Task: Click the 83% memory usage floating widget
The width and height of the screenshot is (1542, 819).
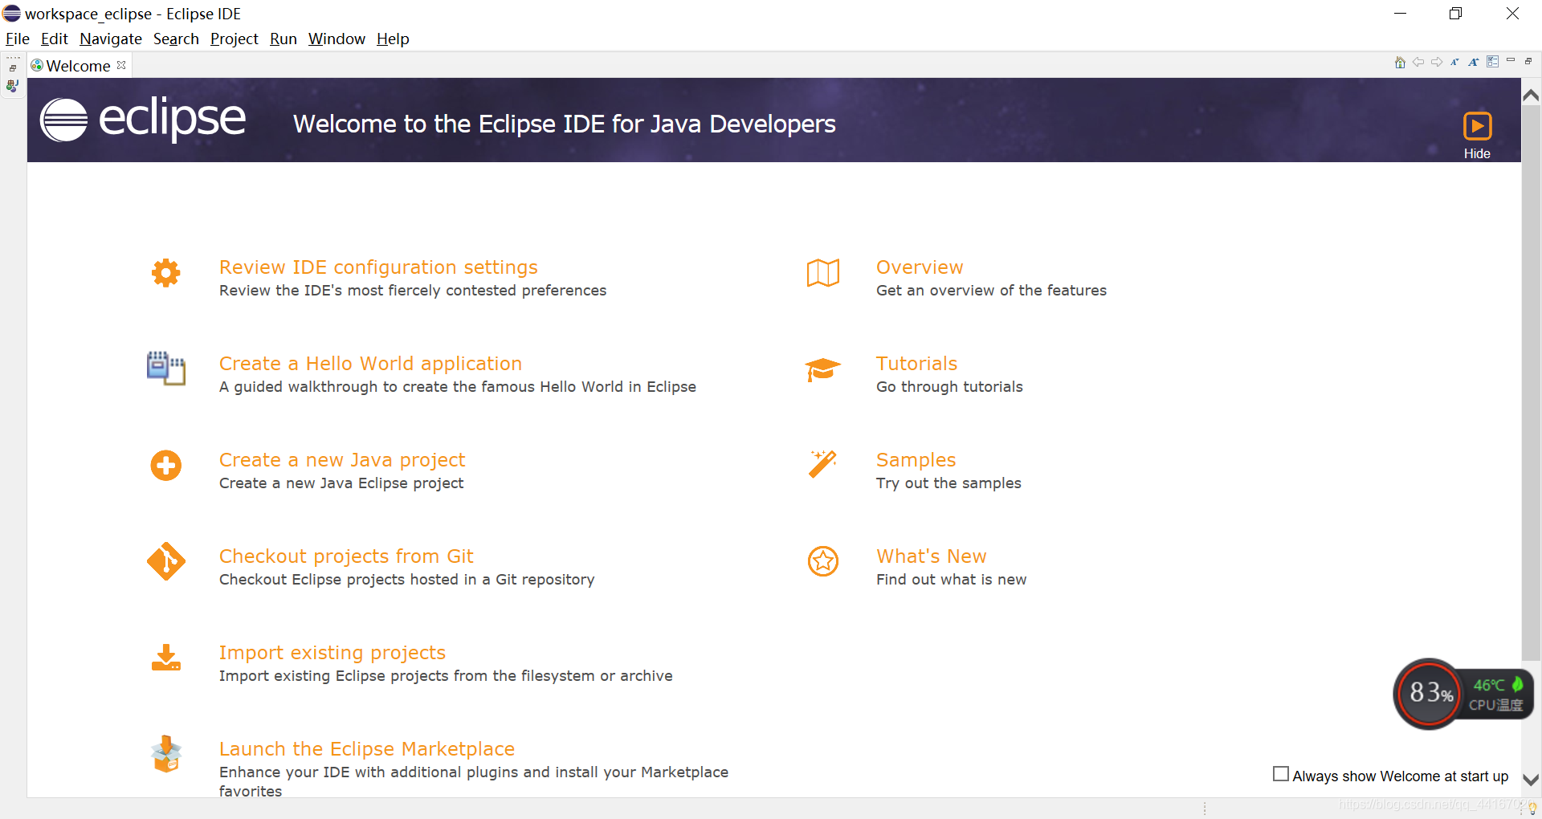Action: (x=1430, y=693)
